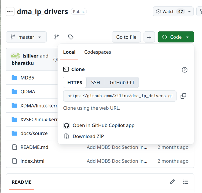Screen dimensions: 202x193
Task: Click the ZIP archive icon
Action: 67,136
